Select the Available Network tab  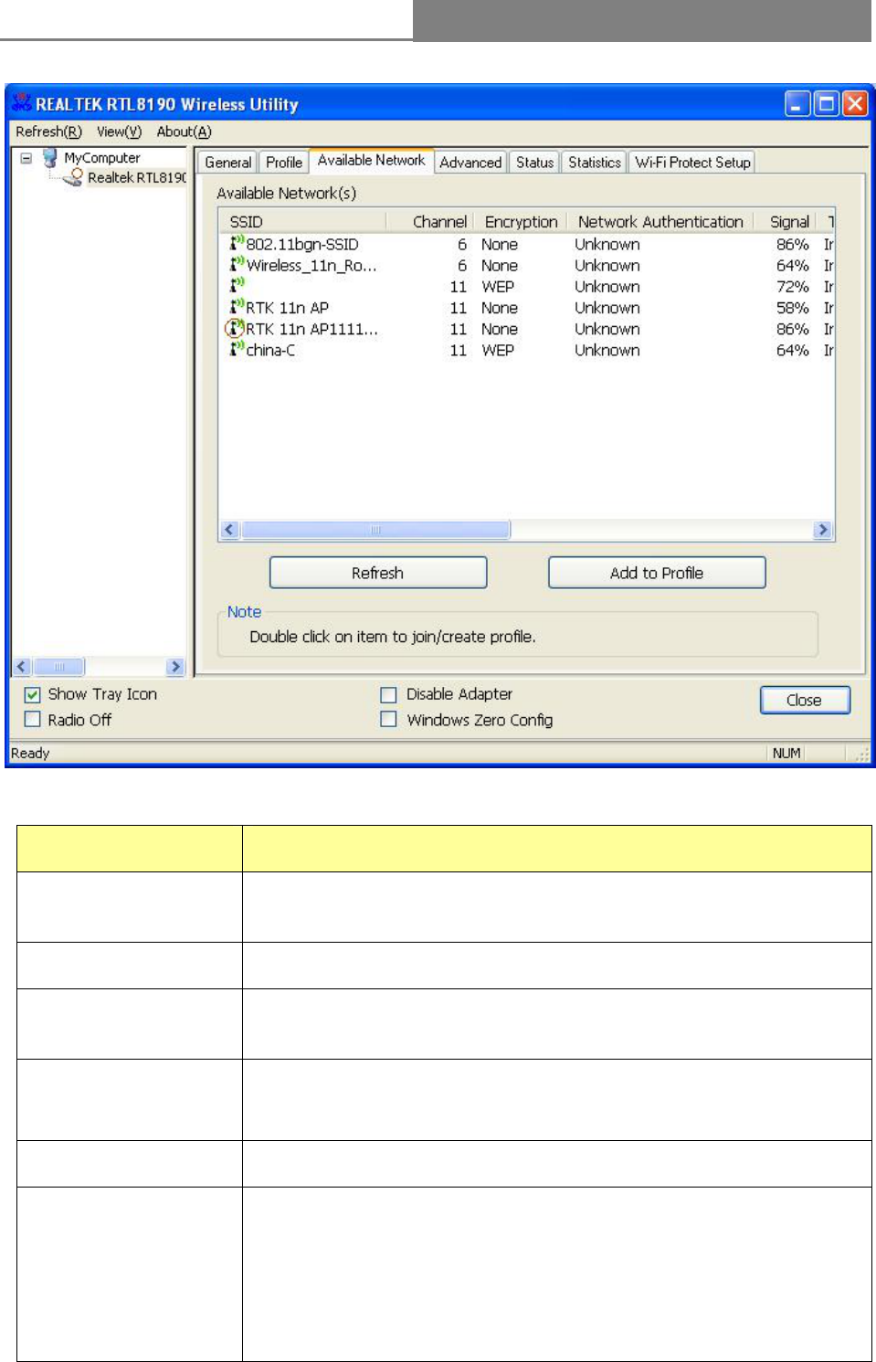tap(372, 161)
